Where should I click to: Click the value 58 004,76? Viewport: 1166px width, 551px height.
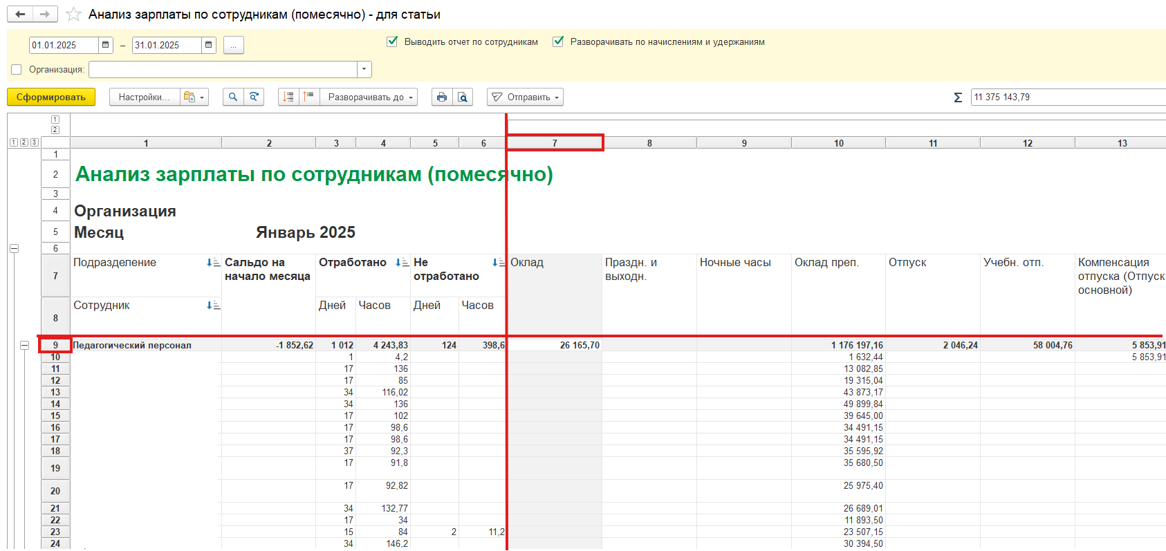[1053, 345]
